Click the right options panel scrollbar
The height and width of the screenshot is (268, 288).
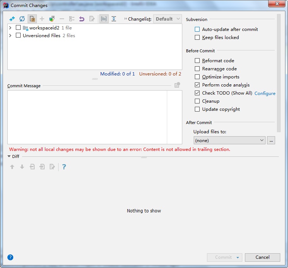pyautogui.click(x=279, y=73)
